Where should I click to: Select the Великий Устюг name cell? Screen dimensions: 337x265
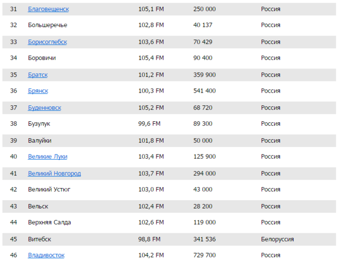[49, 189]
